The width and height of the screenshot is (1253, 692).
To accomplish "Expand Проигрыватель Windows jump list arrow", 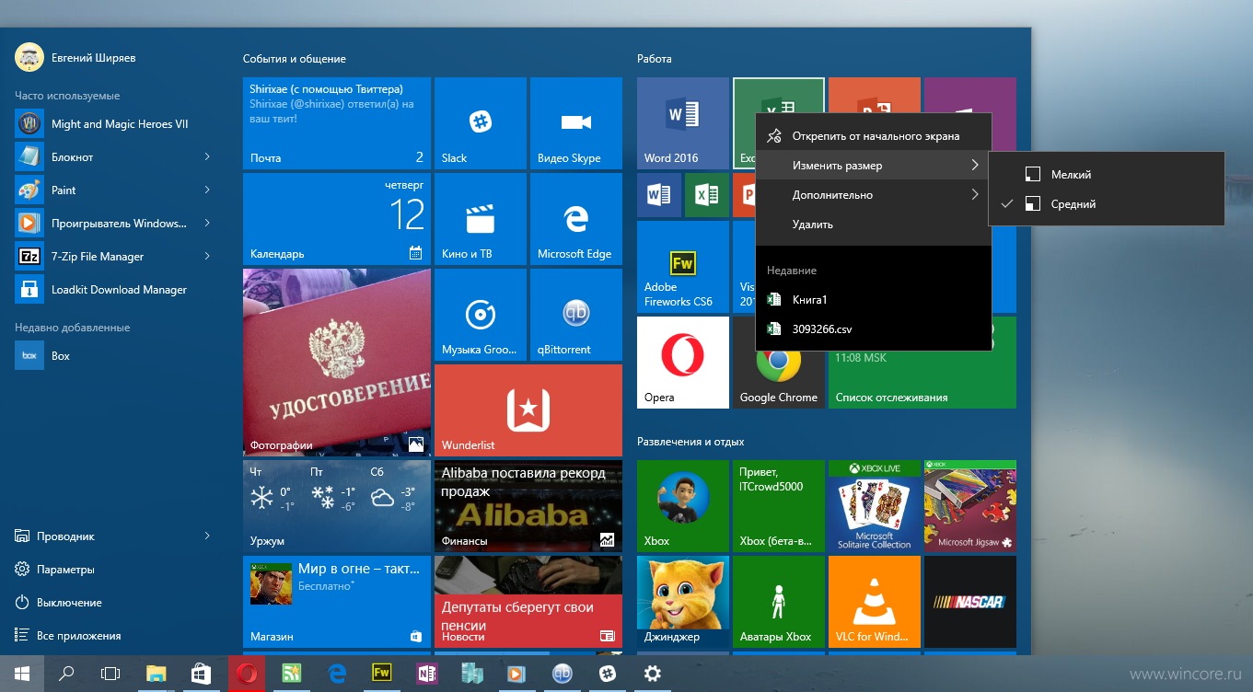I will tap(207, 224).
